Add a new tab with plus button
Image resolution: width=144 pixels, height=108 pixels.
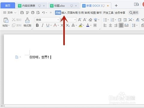pos(116,6)
